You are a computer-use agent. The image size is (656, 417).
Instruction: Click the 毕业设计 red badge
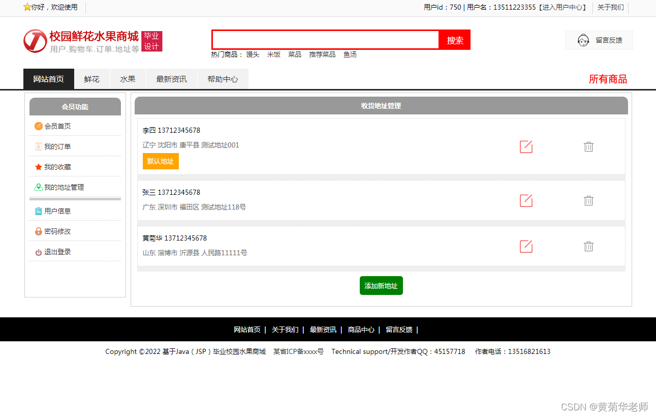tap(151, 41)
